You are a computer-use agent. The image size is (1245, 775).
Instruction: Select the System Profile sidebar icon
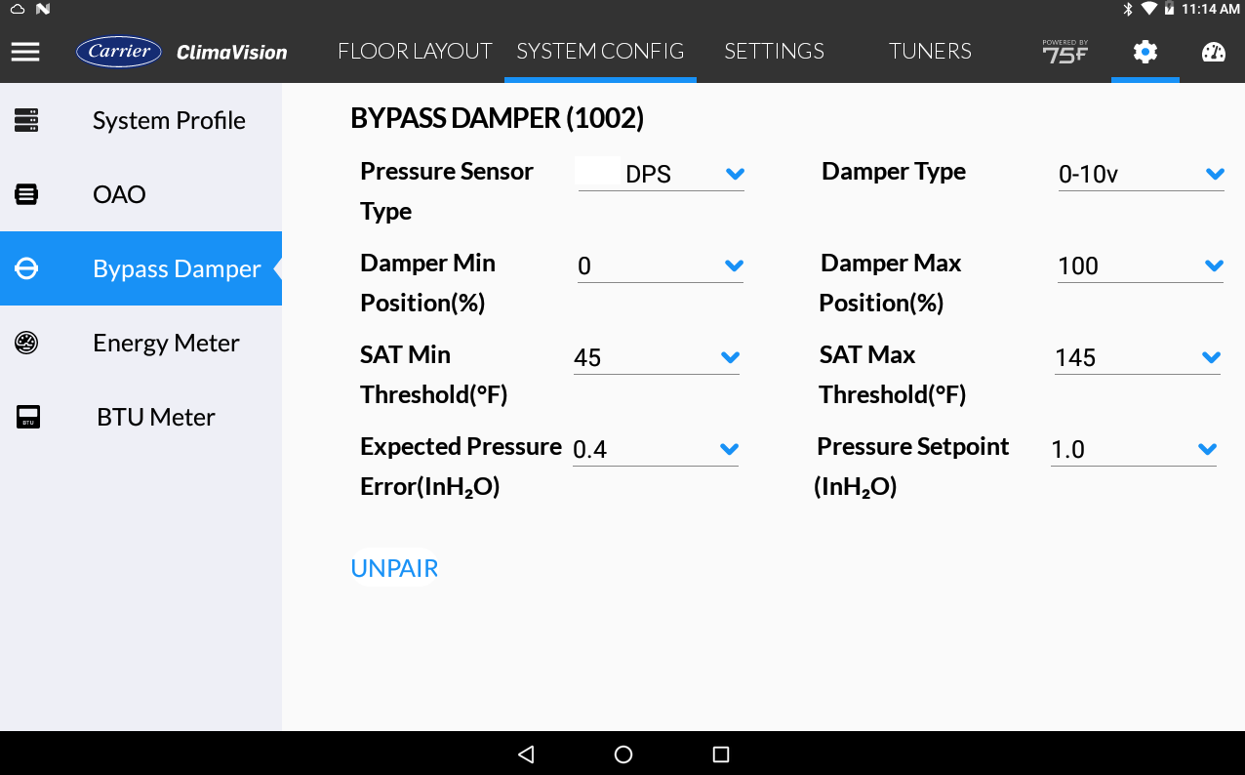[x=25, y=120]
